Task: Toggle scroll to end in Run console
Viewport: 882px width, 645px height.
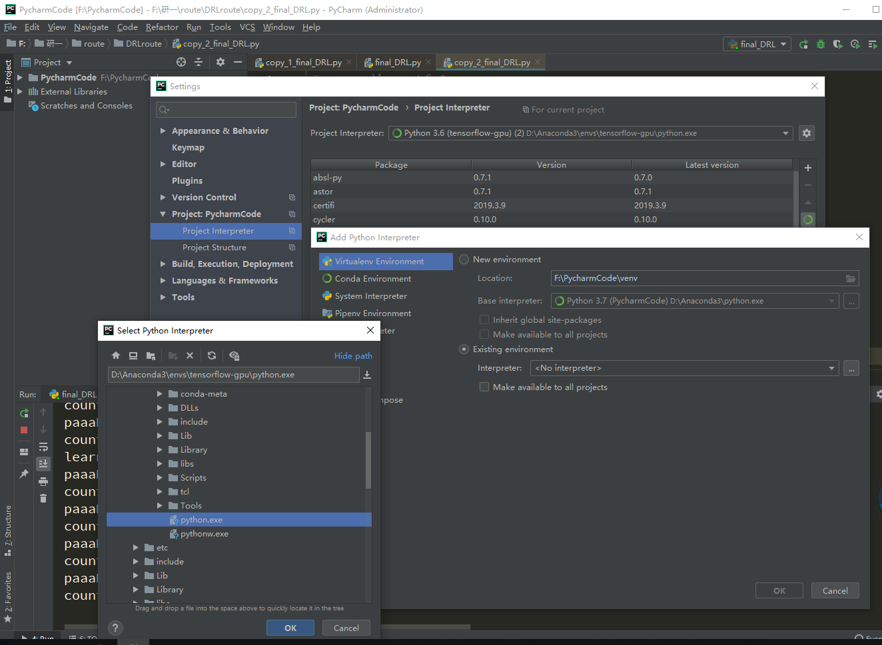Action: click(43, 463)
